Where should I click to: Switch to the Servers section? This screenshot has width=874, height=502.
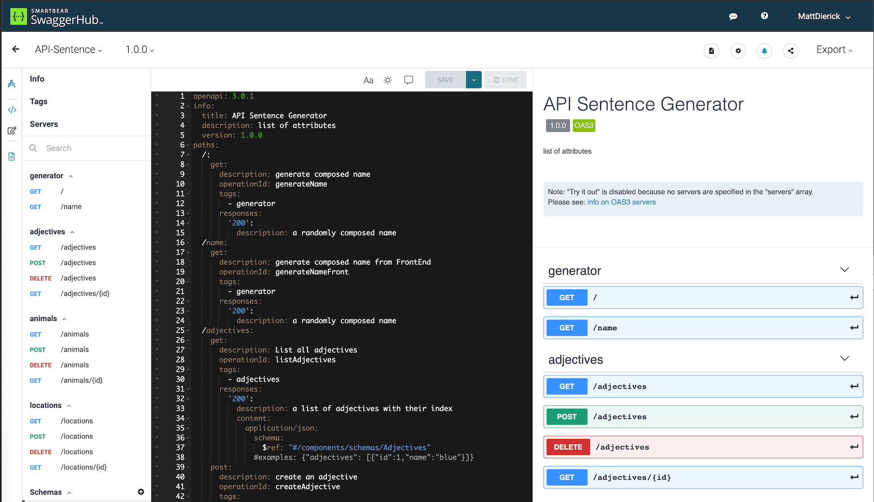(x=44, y=124)
